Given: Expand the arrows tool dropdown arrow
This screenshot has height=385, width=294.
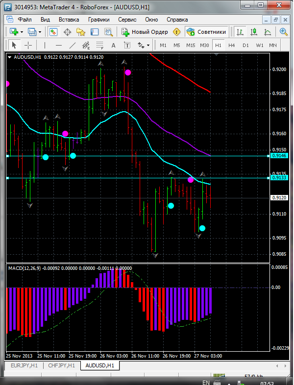Looking at the screenshot, I should [148, 46].
